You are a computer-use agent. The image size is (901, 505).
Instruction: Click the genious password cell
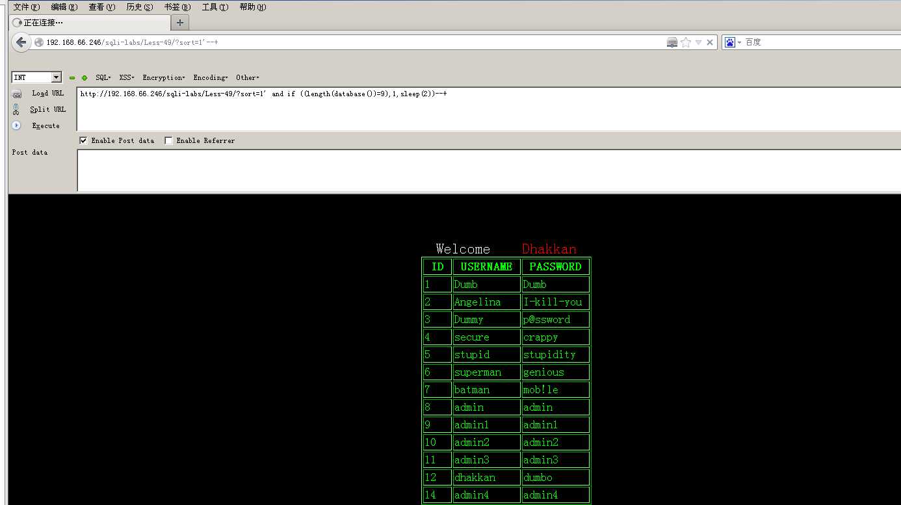[x=556, y=372]
